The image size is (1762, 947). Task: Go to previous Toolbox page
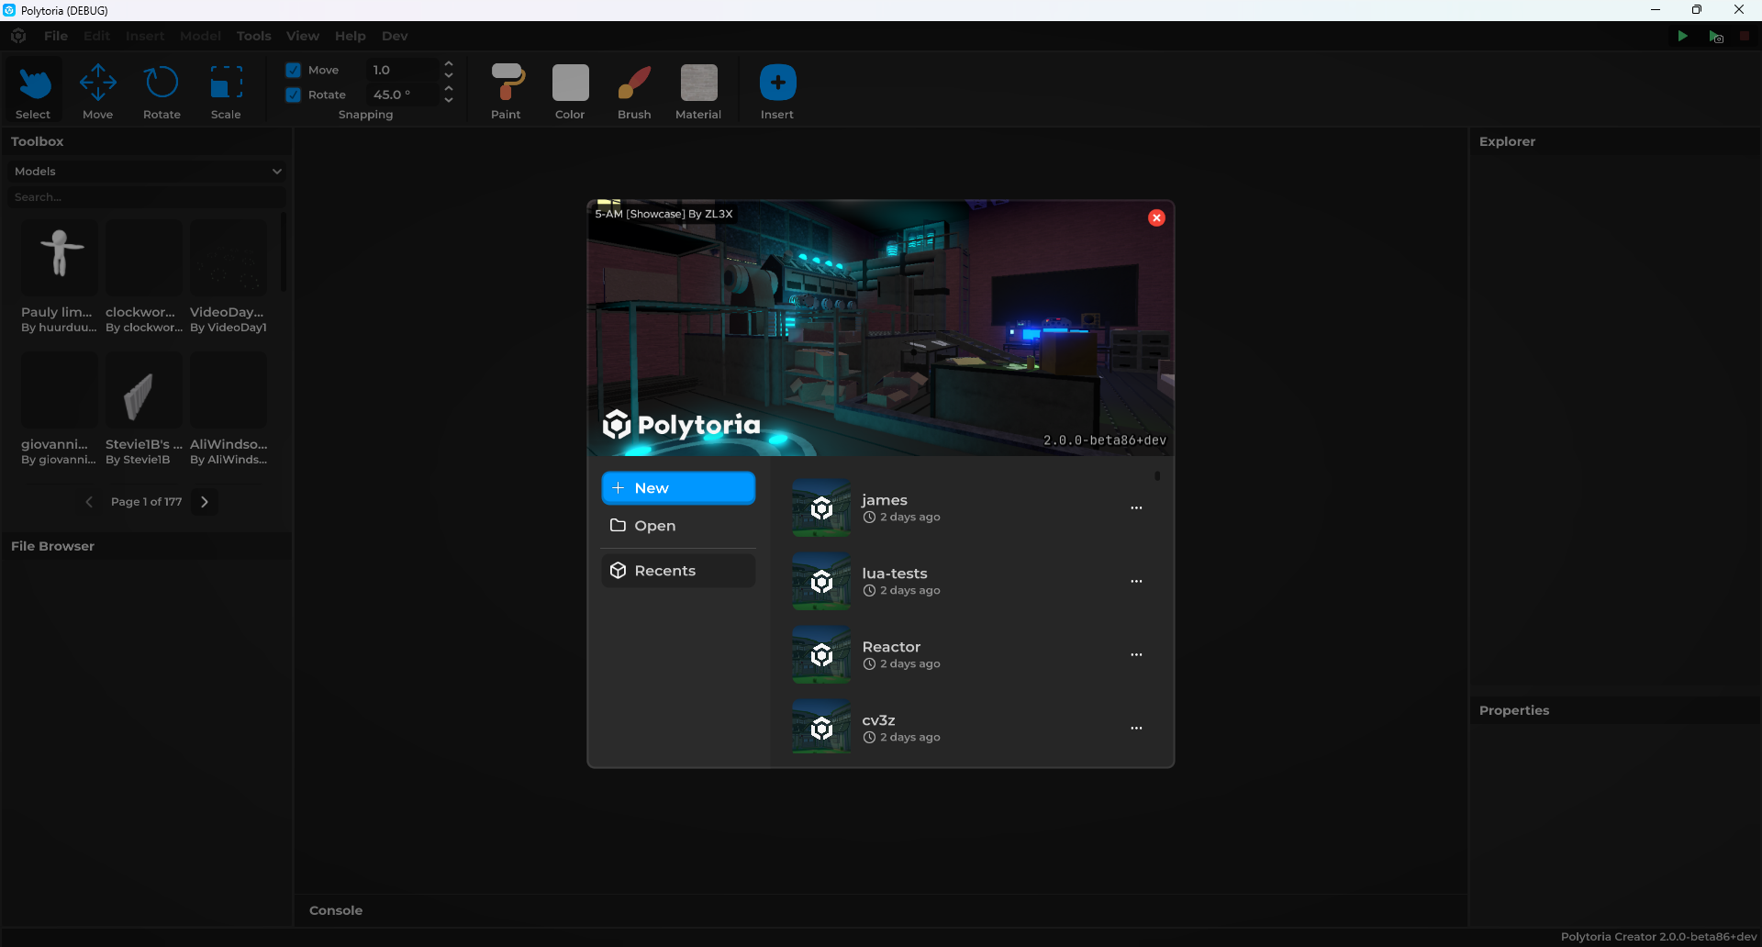pos(89,502)
